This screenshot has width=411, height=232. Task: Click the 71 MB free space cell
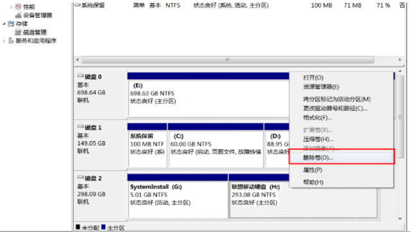[353, 5]
